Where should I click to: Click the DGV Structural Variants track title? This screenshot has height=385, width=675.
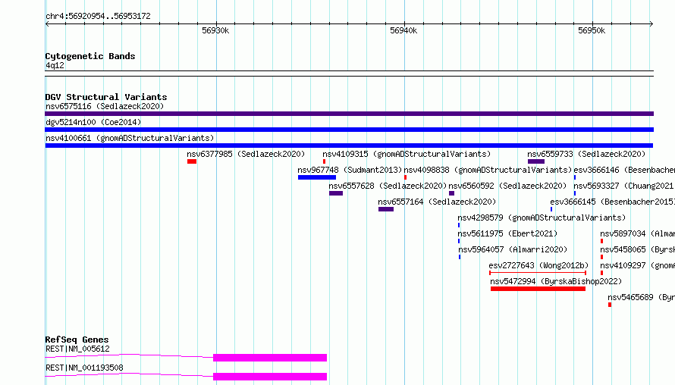pyautogui.click(x=106, y=97)
